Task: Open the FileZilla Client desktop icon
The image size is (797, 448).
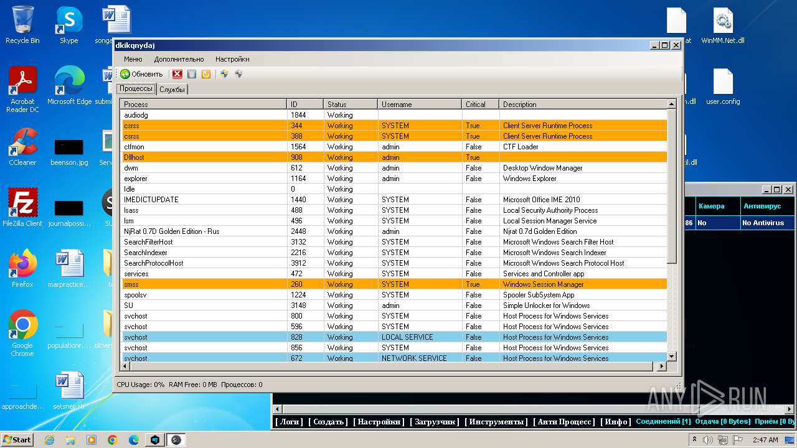Action: point(22,208)
